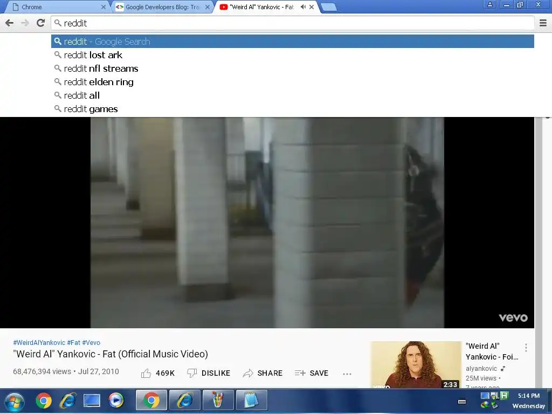
Task: Open the notepad app in the taskbar
Action: pyautogui.click(x=251, y=401)
